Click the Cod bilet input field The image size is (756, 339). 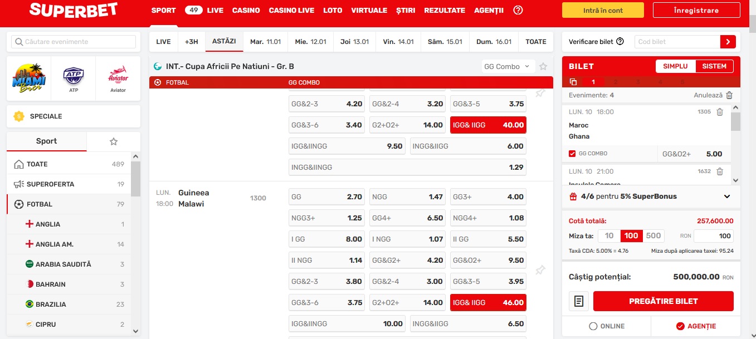(676, 42)
